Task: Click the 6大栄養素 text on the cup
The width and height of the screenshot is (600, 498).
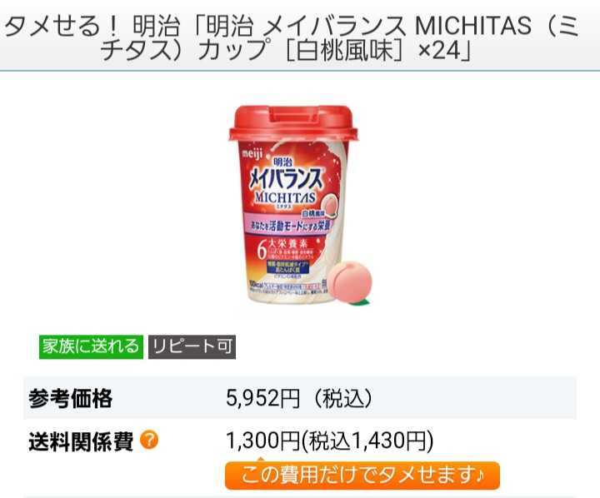Action: coord(283,249)
